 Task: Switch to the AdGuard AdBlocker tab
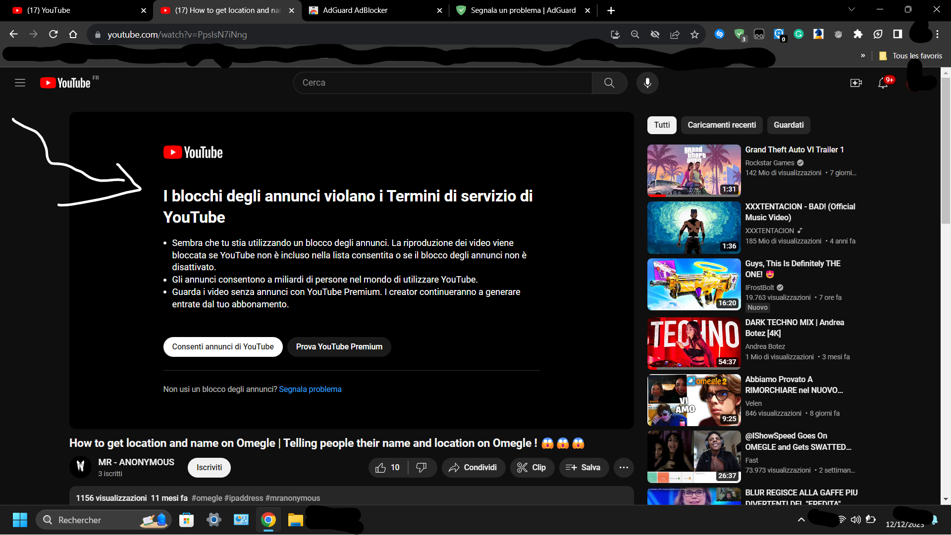(355, 10)
